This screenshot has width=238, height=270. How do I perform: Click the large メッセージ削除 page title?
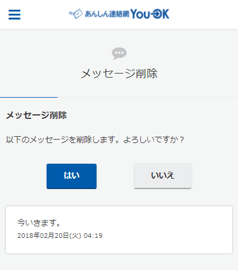click(119, 74)
